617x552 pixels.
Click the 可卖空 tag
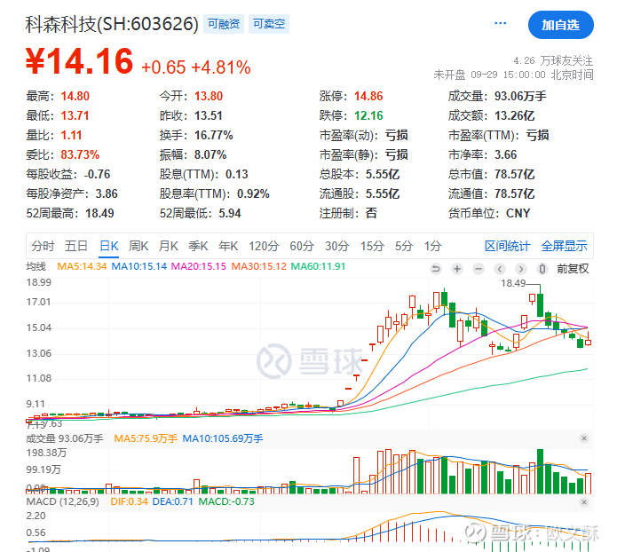[x=269, y=24]
